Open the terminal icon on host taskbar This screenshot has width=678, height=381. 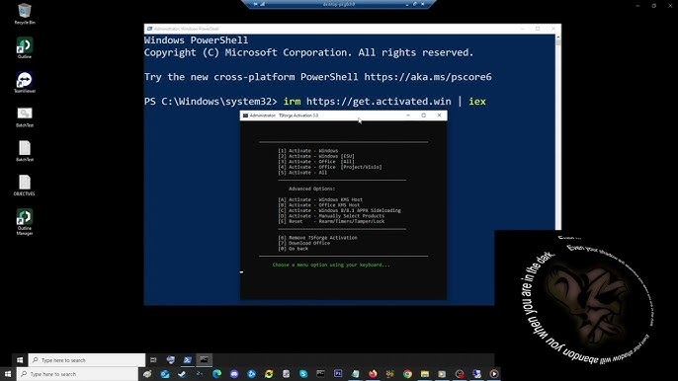point(320,374)
